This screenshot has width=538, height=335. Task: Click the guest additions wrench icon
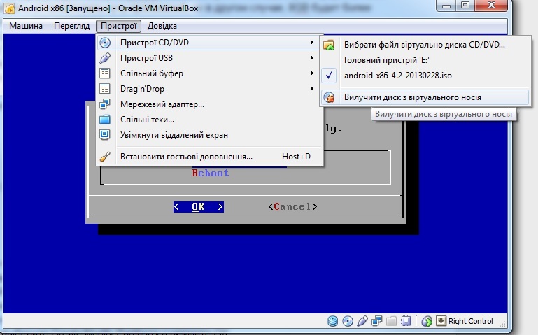tap(105, 157)
